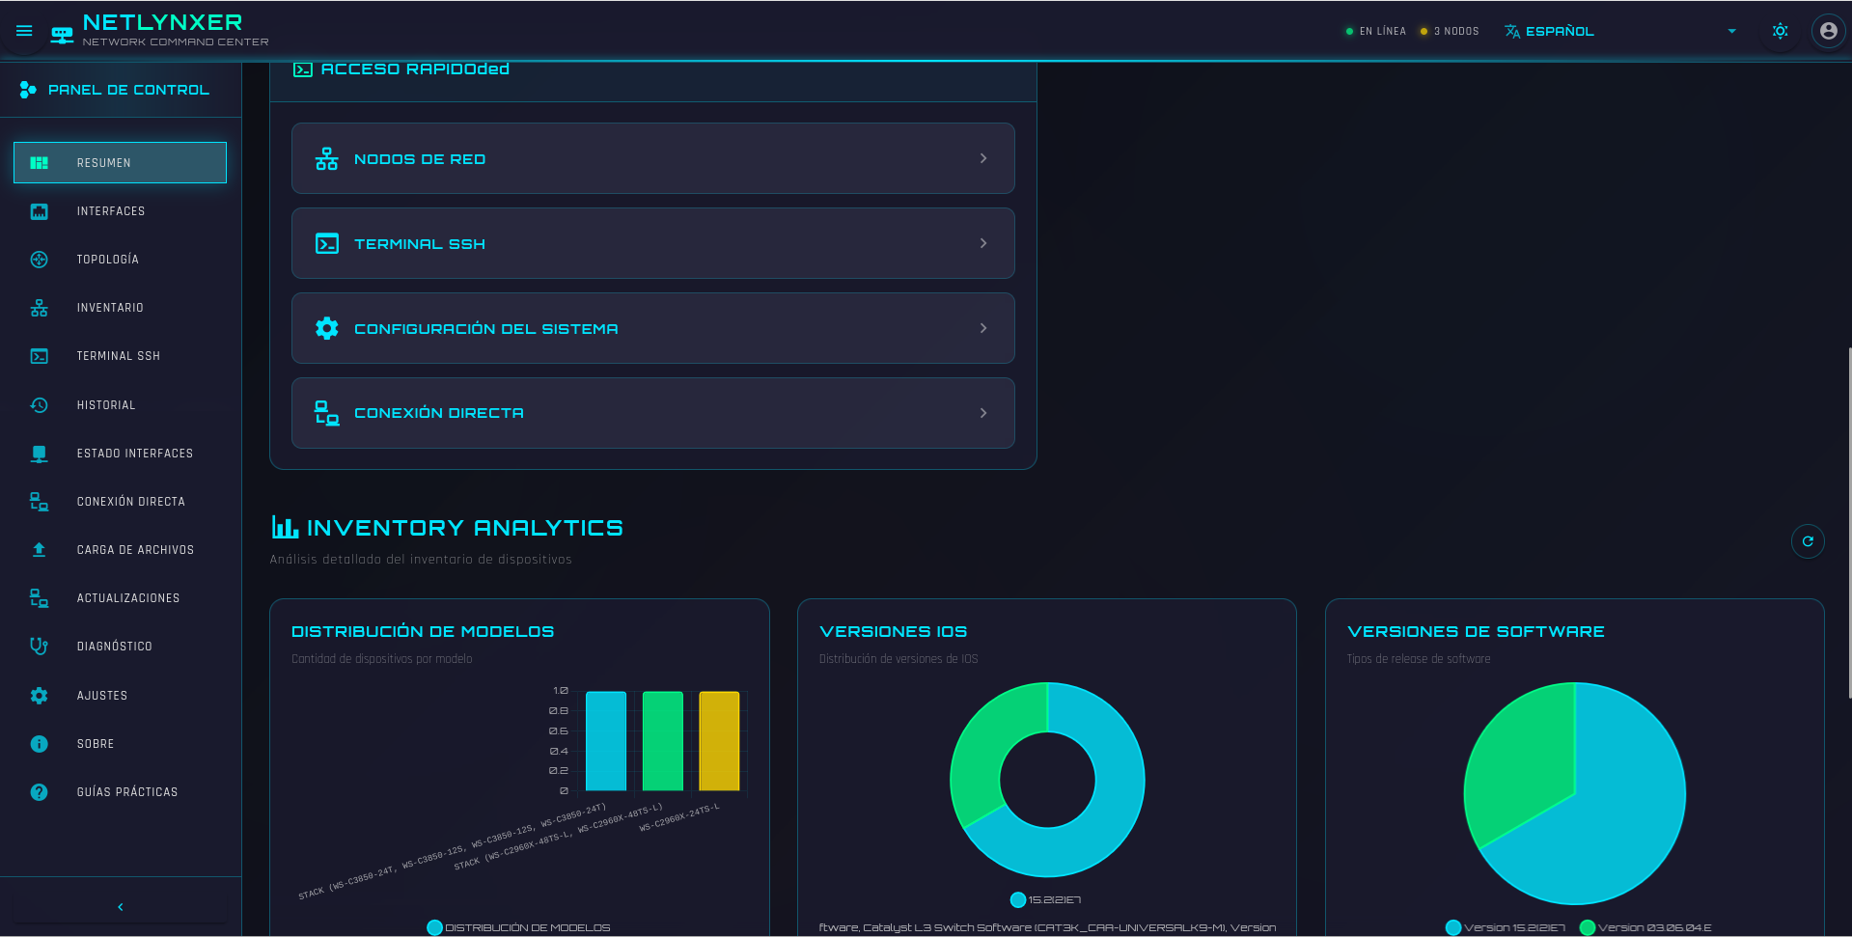Toggle the 15.2(2)E7 legend under Versiones IOS
The width and height of the screenshot is (1852, 937).
click(x=1047, y=898)
